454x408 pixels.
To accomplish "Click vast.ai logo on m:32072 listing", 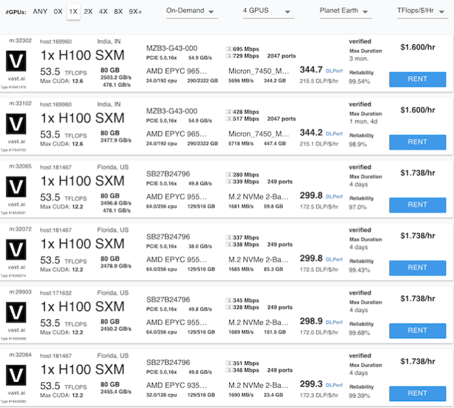I will [16, 249].
